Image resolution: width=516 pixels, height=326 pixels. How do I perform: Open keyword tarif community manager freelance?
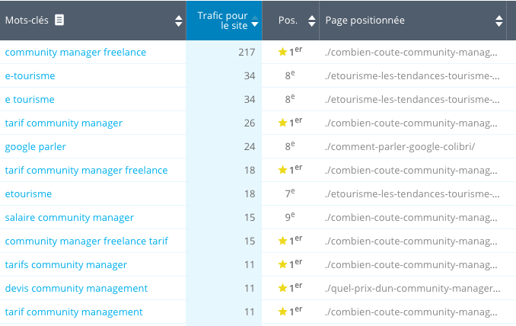(86, 171)
